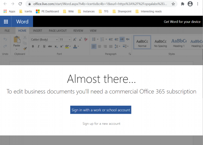This screenshot has width=203, height=145.
Task: Switch to the INSERT ribbon tab
Action: point(37,31)
